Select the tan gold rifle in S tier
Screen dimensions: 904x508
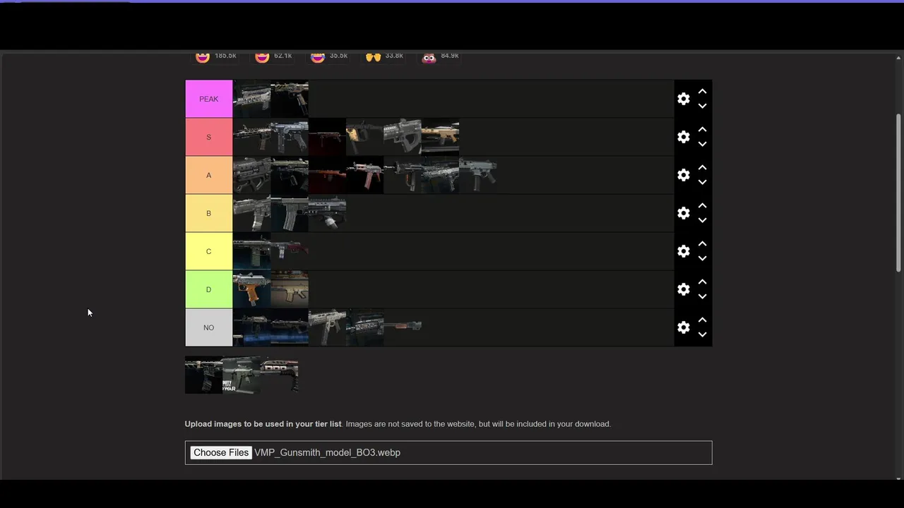point(440,137)
